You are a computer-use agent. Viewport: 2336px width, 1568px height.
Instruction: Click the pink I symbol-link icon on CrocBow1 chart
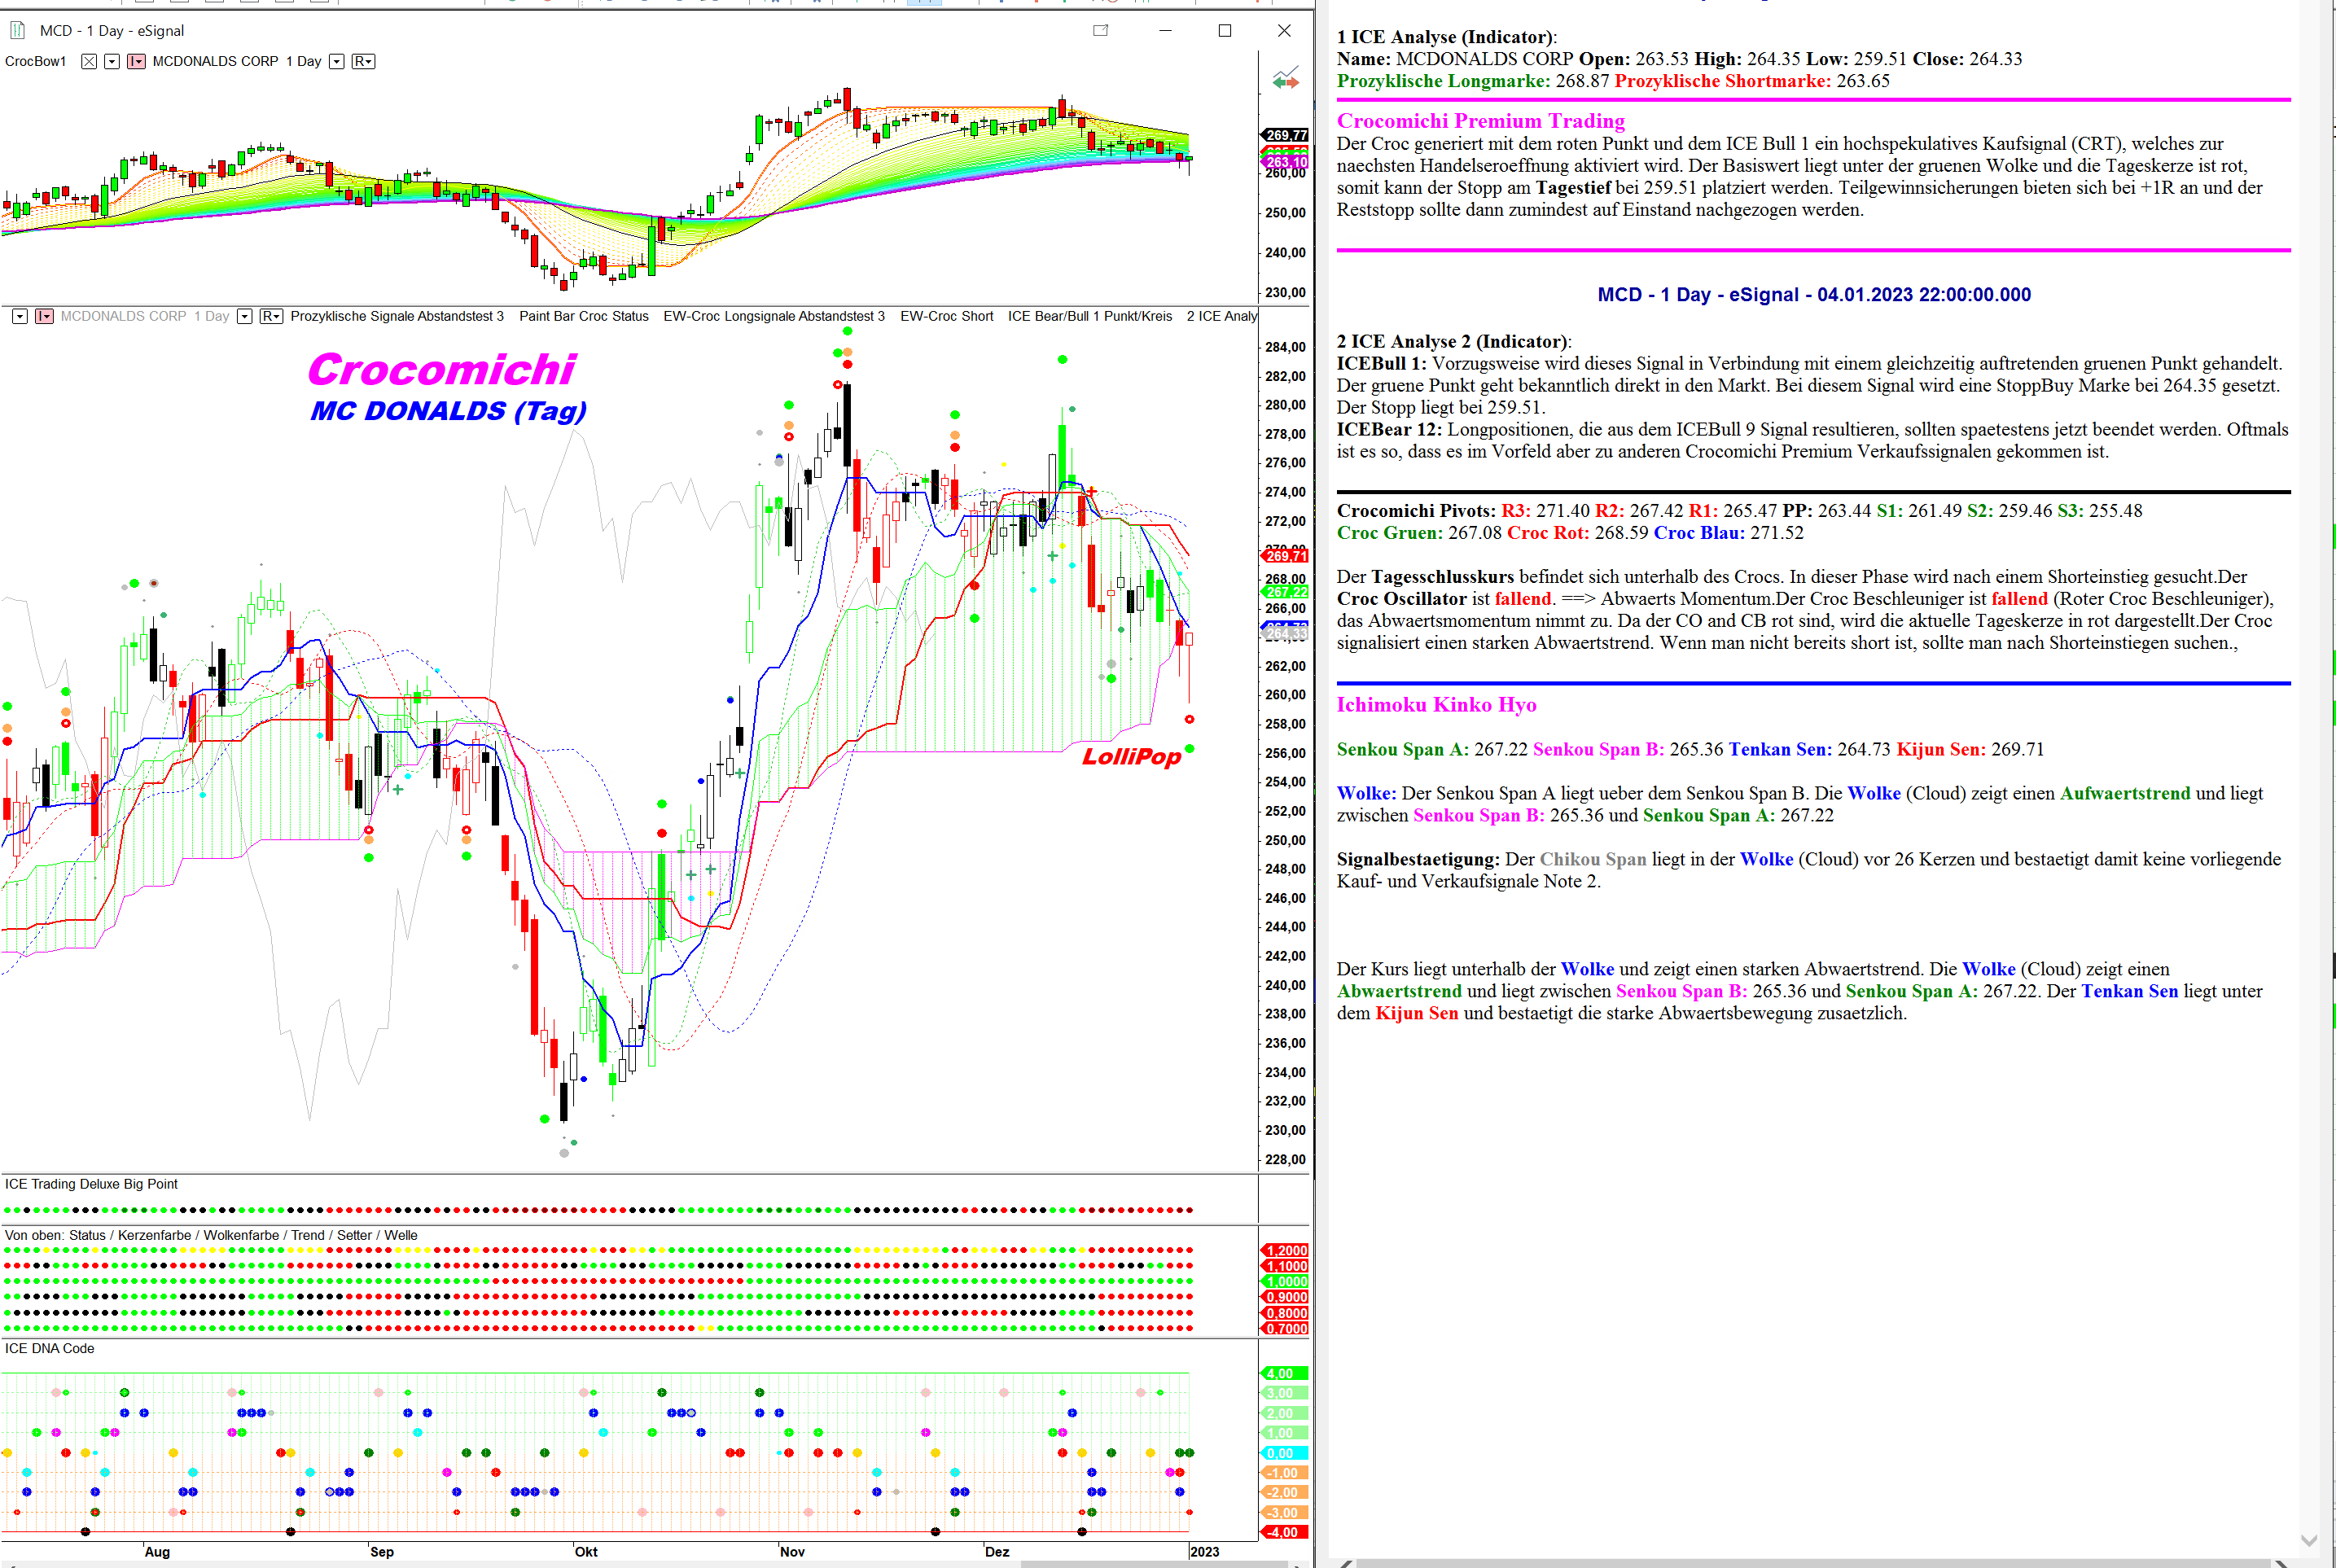pos(136,62)
